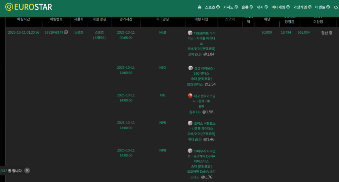Expand the 슬롯 navigation dropdown
This screenshot has width=339, height=182.
pos(247,7)
